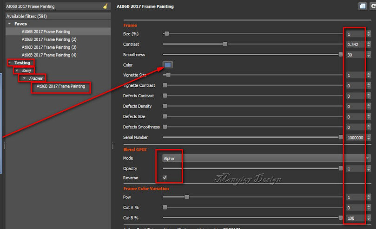Toggle the Reverse checkbox

[x=165, y=178]
